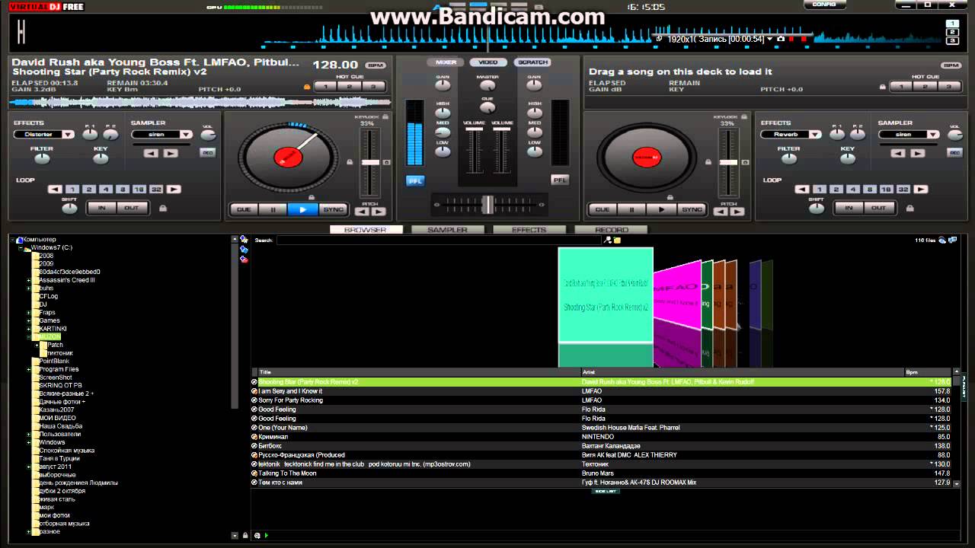Double left deck loop with right arrow
This screenshot has height=548, width=975.
pyautogui.click(x=174, y=190)
